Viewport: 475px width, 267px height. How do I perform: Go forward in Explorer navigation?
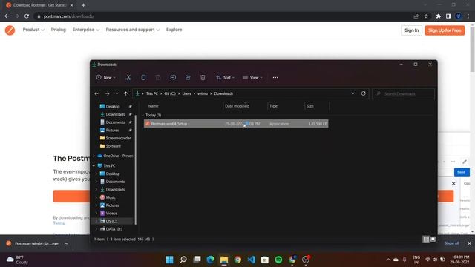tap(107, 94)
